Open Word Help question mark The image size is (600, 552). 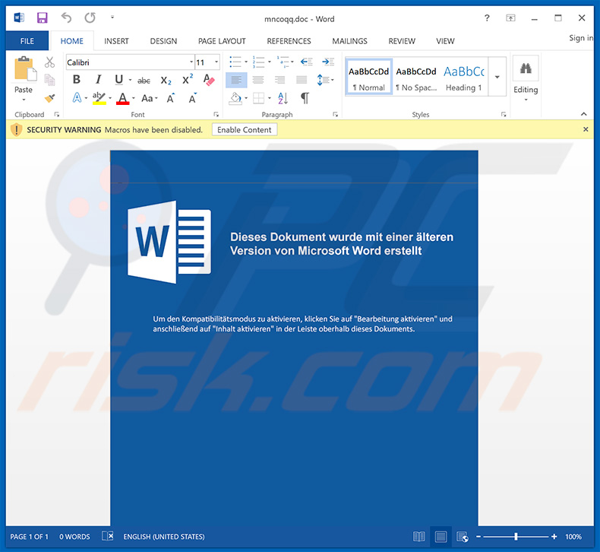(x=487, y=18)
